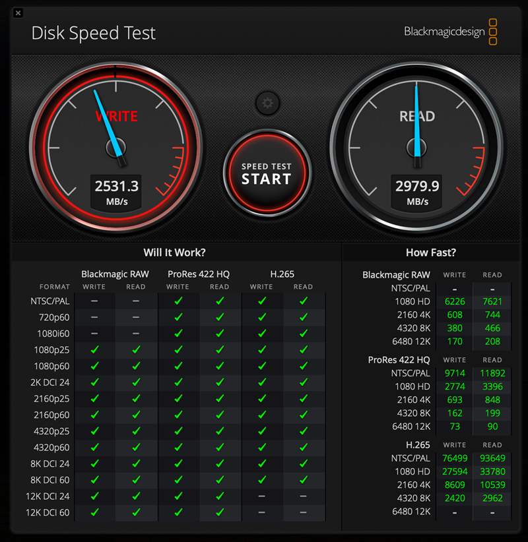Screen dimensions: 528x542
Task: Click the H.265 NTSC/PAL write value 76499
Action: click(x=455, y=458)
